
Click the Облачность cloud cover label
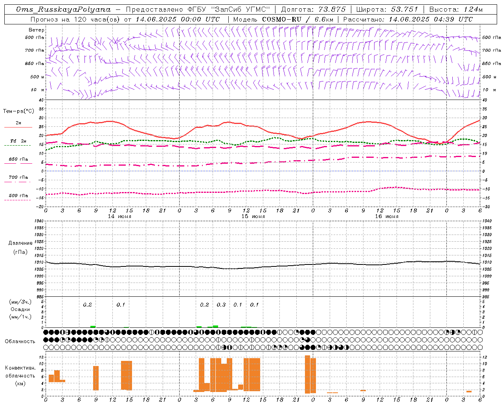20,341
